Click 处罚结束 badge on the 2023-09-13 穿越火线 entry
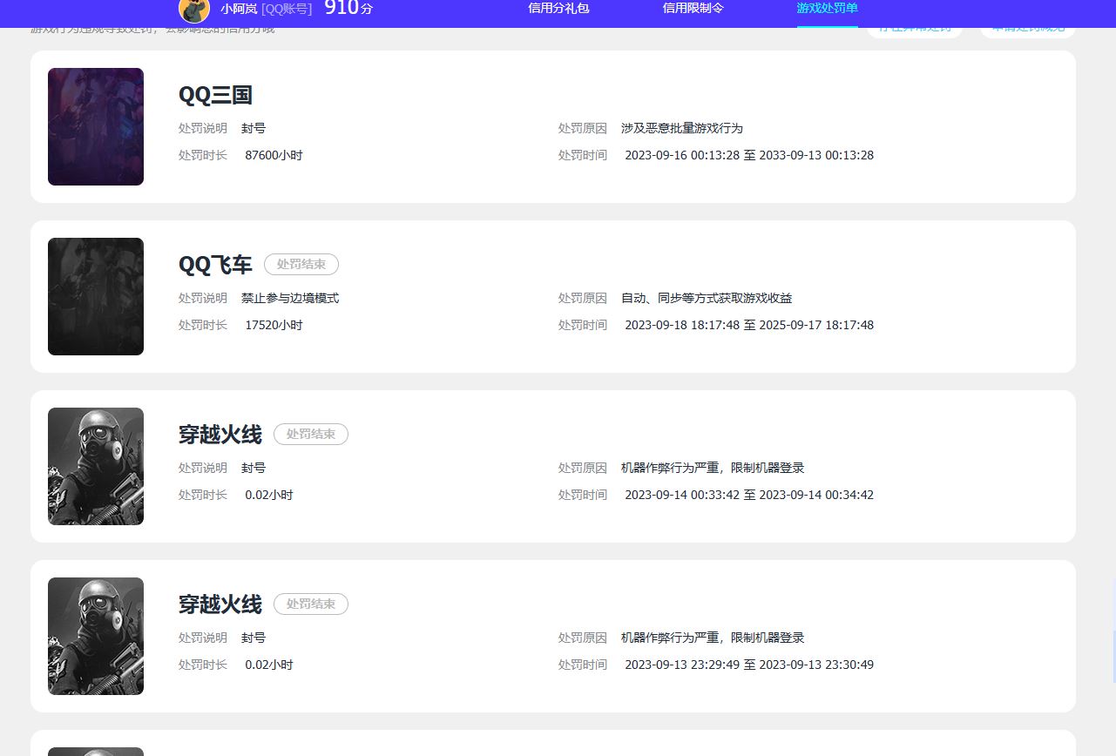This screenshot has height=756, width=1116. point(311,604)
